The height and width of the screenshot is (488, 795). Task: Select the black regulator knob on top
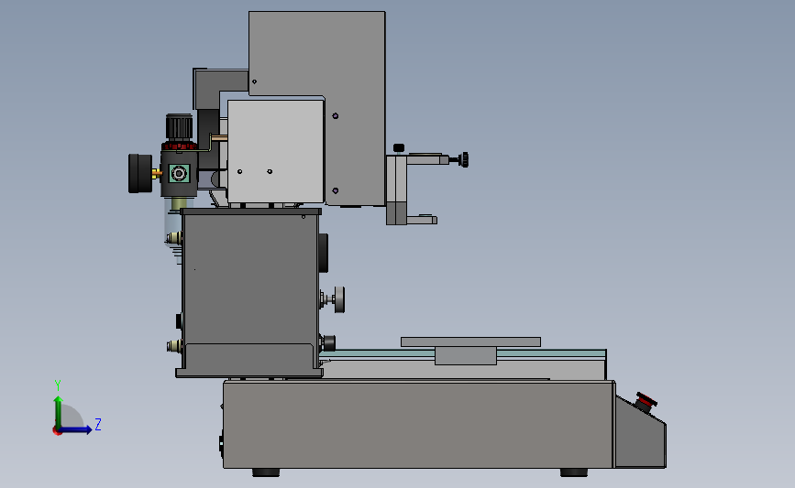pos(179,127)
